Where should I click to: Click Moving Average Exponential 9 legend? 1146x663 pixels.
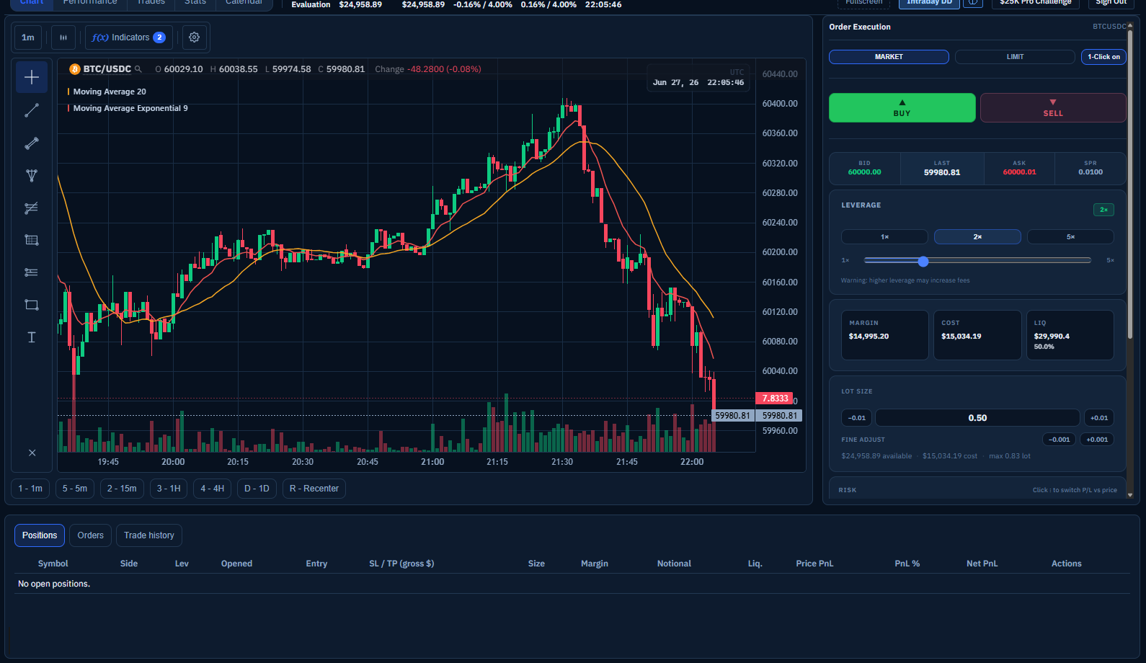130,108
